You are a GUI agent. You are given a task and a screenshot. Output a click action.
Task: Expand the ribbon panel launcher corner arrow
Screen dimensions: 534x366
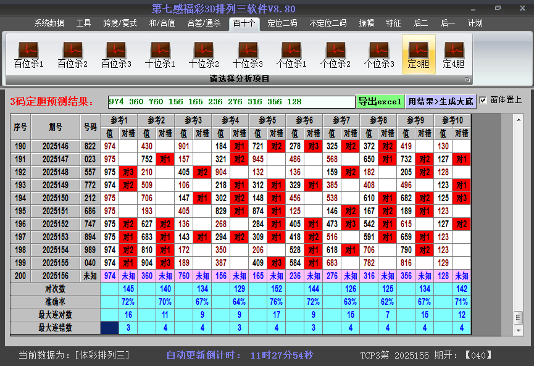tap(467, 80)
